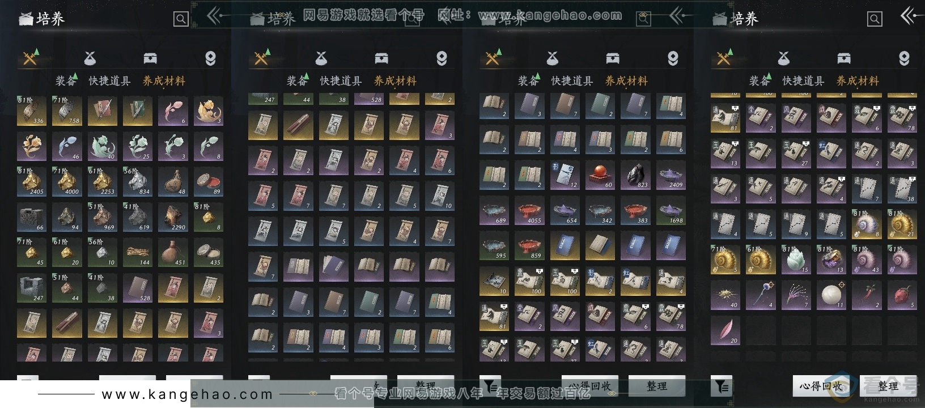The height and width of the screenshot is (408, 925).
Task: Select the badge category icon in the rightmost panel
Action: pos(904,58)
